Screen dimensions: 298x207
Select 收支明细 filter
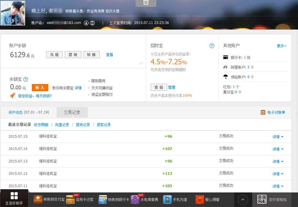pyautogui.click(x=41, y=125)
